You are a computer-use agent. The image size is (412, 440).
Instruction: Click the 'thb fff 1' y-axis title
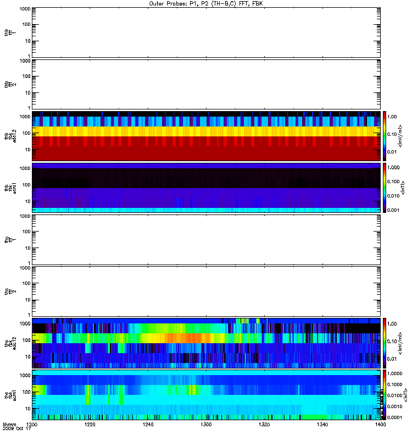click(10, 32)
